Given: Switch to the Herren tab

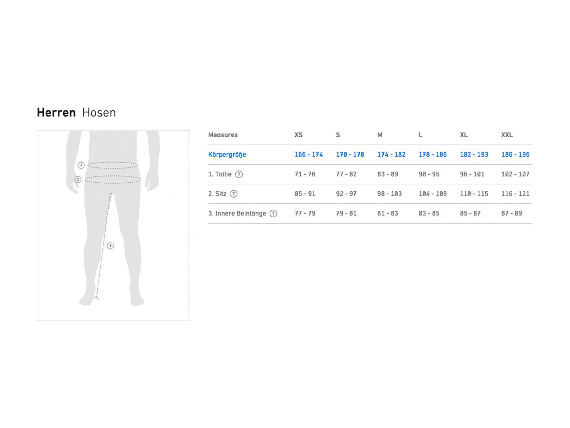Looking at the screenshot, I should [56, 112].
